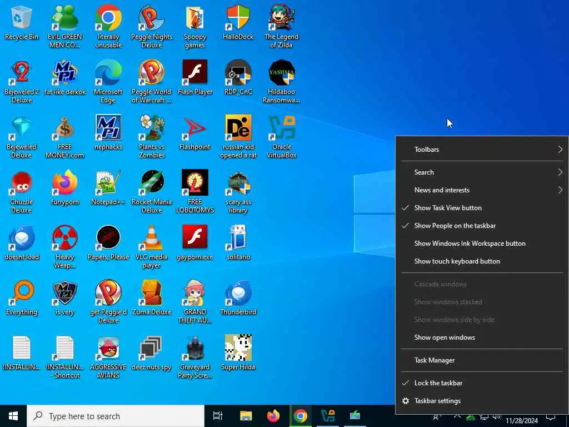This screenshot has width=569, height=427.
Task: Click the Task View taskbar button
Action: pos(218,416)
